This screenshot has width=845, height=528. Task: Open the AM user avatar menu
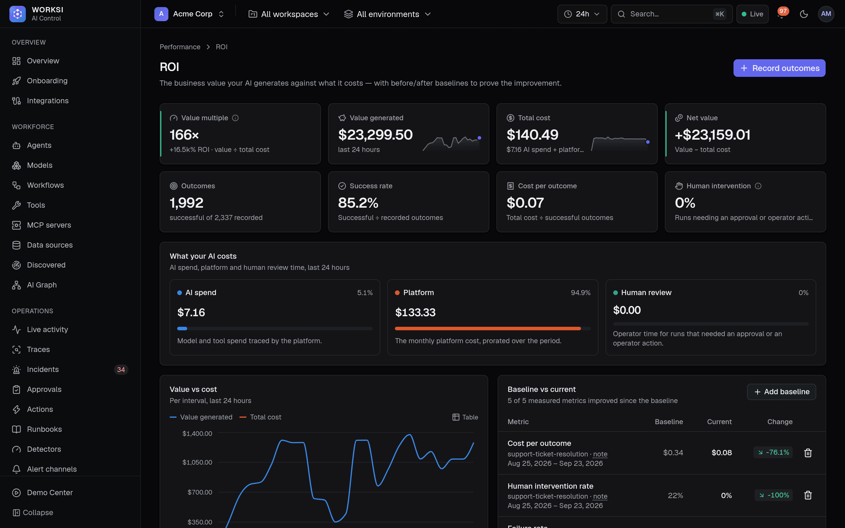pyautogui.click(x=826, y=14)
